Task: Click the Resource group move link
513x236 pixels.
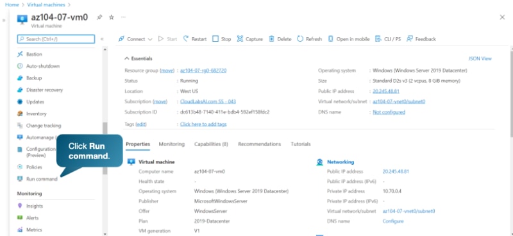Action: [x=167, y=71]
